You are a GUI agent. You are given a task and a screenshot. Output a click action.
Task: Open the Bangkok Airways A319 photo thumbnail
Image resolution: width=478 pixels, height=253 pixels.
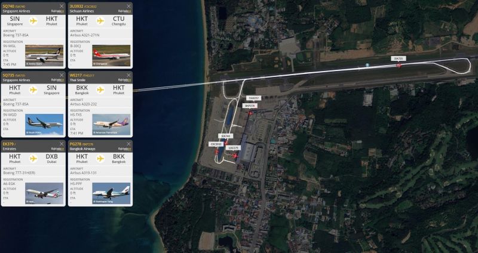[x=111, y=193]
